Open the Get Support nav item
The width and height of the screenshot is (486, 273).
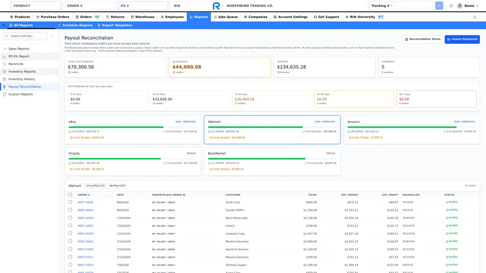(326, 17)
